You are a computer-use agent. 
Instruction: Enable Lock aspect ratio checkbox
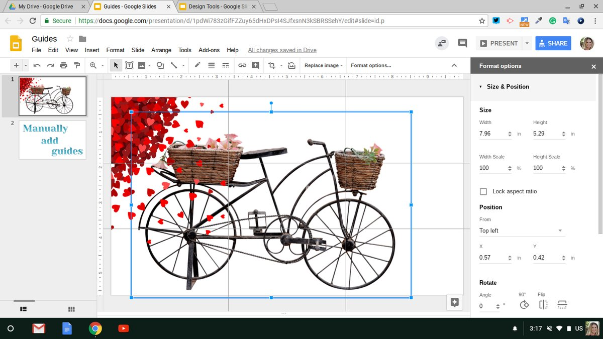tap(483, 191)
